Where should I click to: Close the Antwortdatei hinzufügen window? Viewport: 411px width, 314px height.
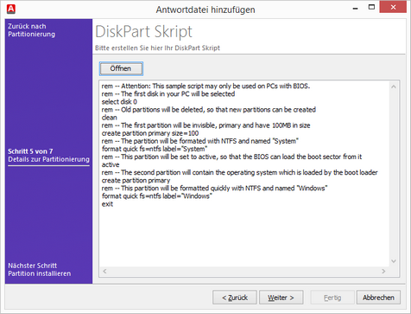(x=393, y=7)
